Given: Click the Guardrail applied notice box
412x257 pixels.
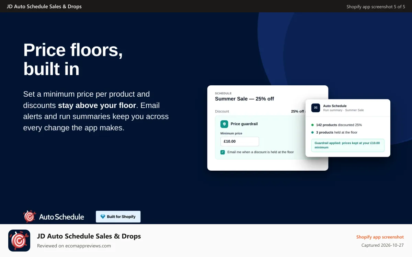Looking at the screenshot, I should point(348,145).
